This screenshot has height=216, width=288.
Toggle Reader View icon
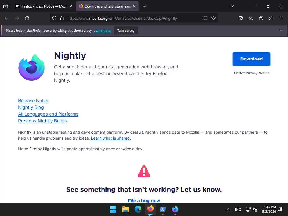pos(206,18)
